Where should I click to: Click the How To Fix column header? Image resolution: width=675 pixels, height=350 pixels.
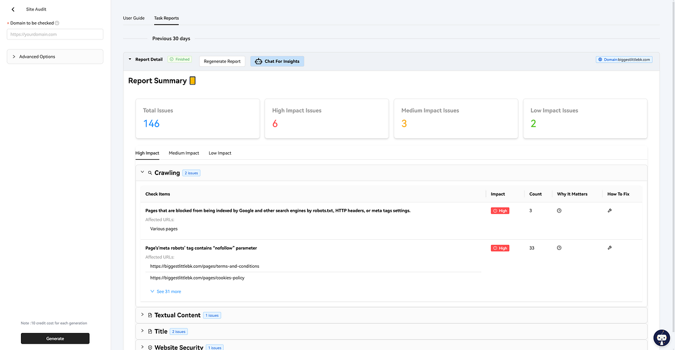[x=618, y=194]
